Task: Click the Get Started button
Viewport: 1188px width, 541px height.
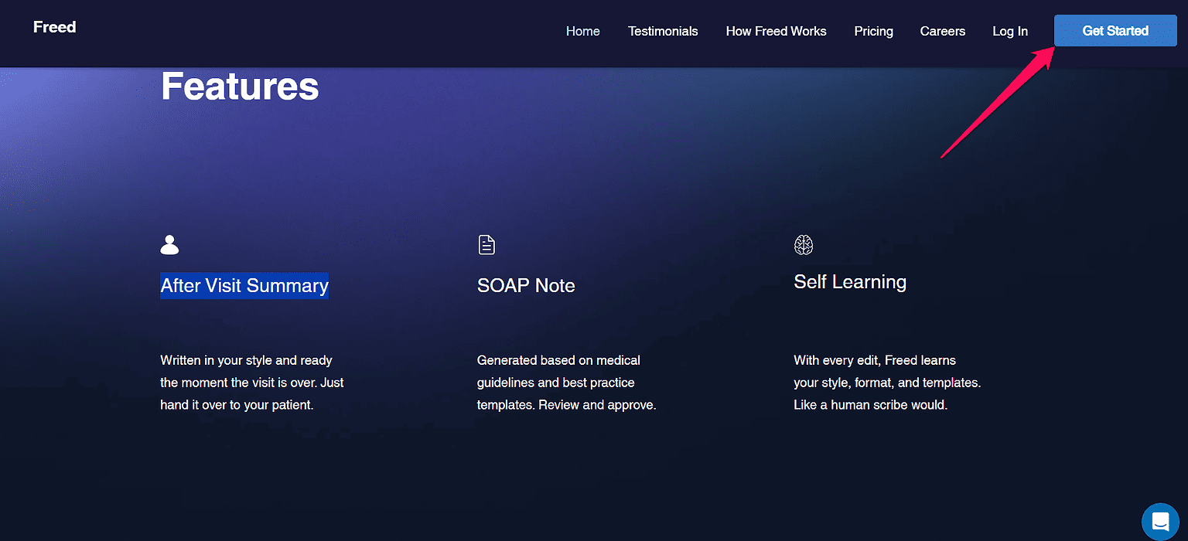Action: [x=1115, y=30]
